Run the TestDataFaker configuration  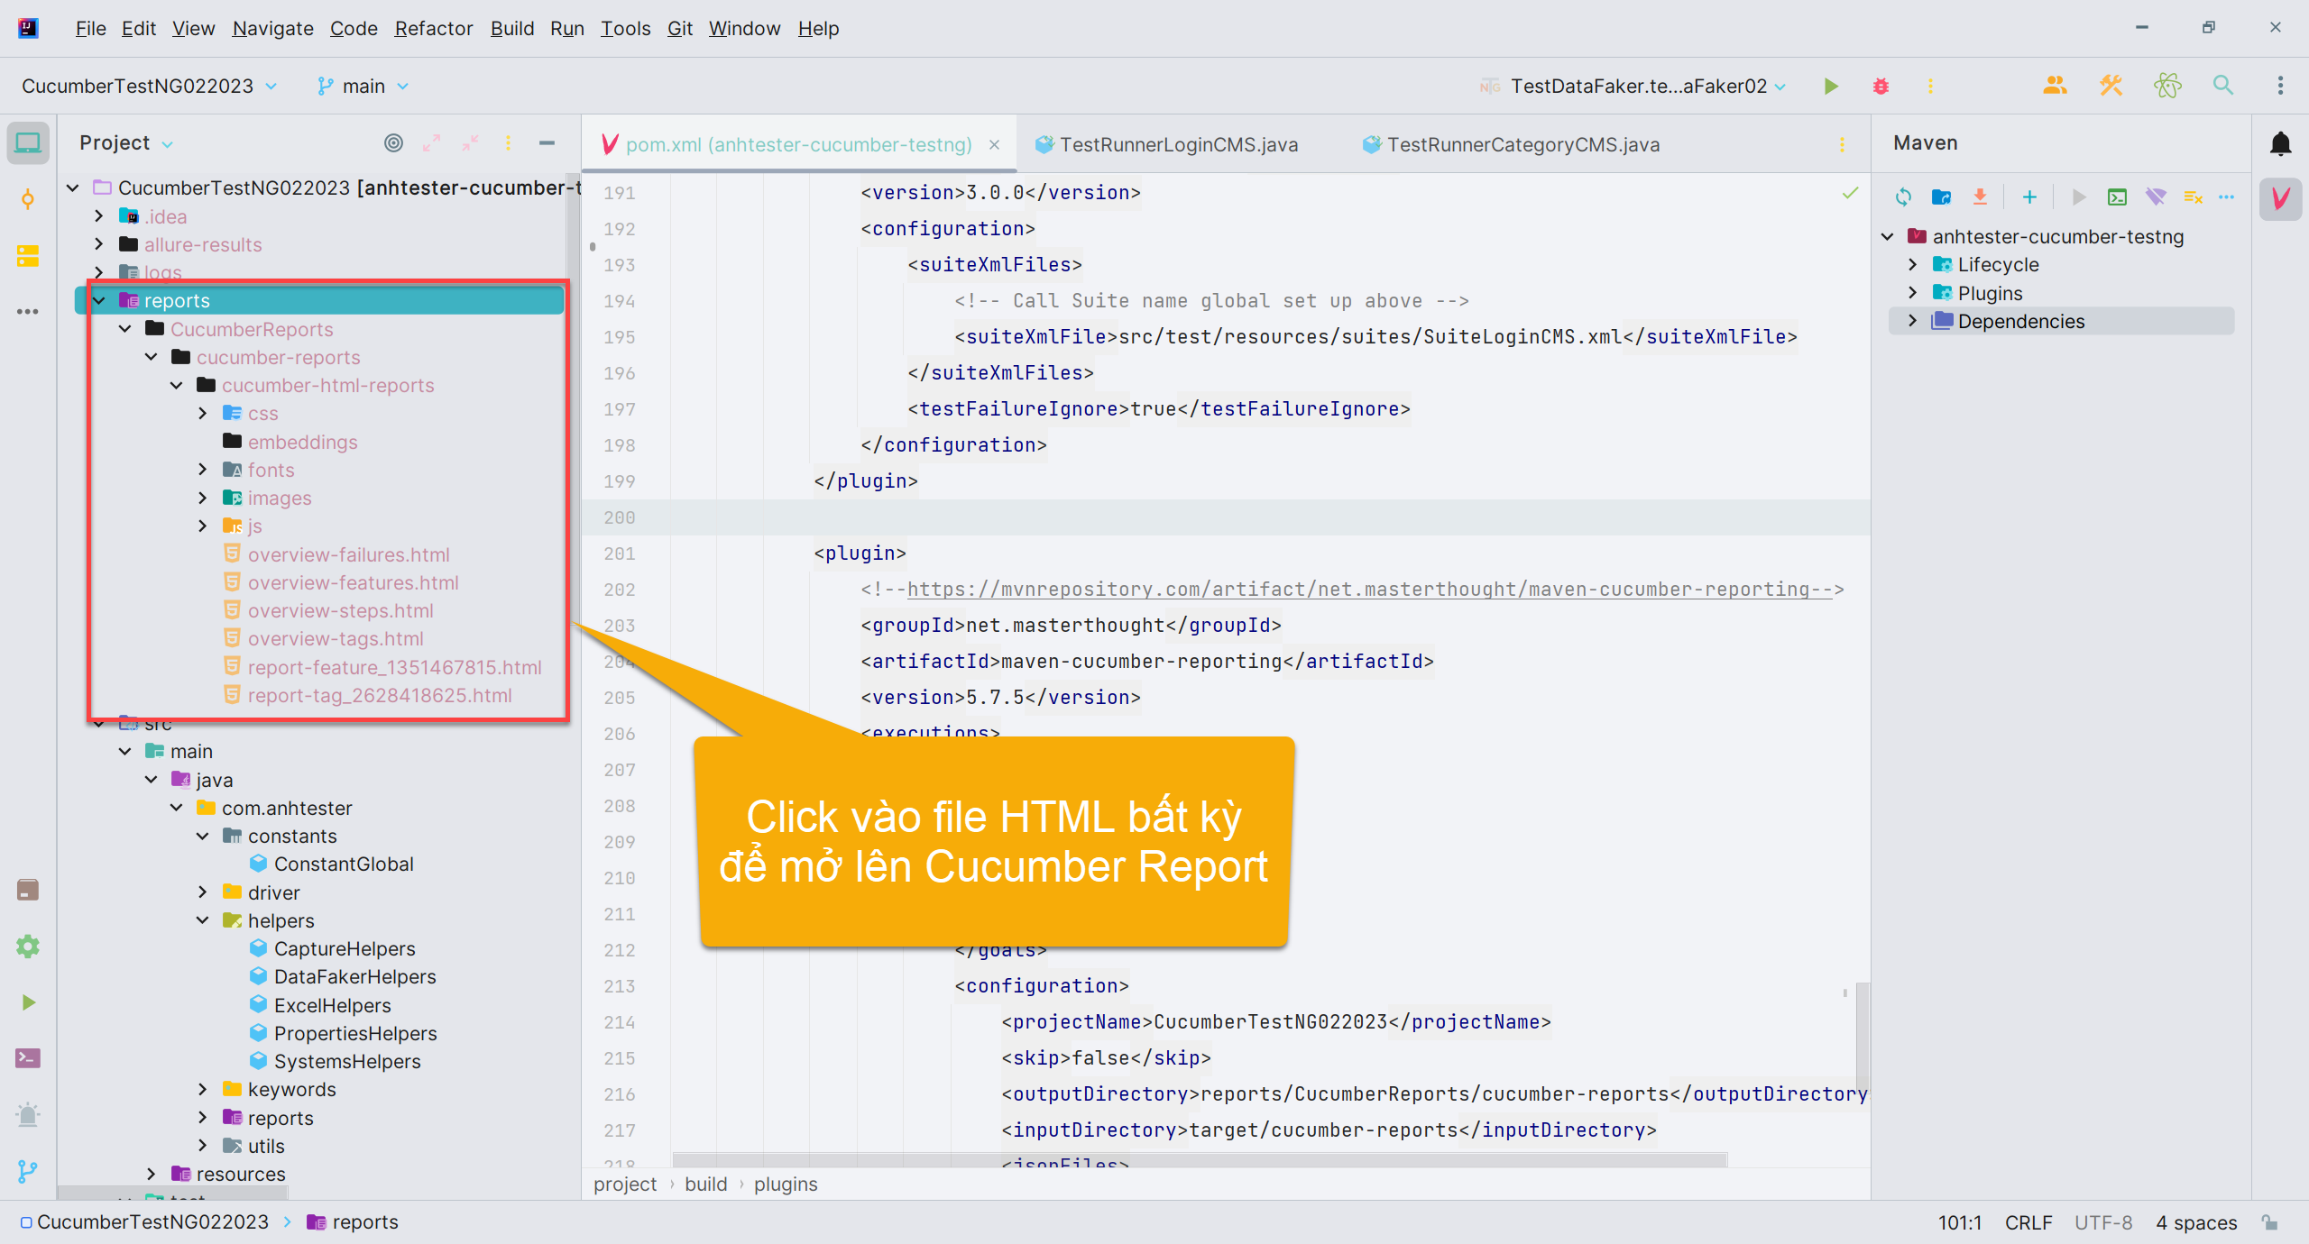tap(1831, 87)
